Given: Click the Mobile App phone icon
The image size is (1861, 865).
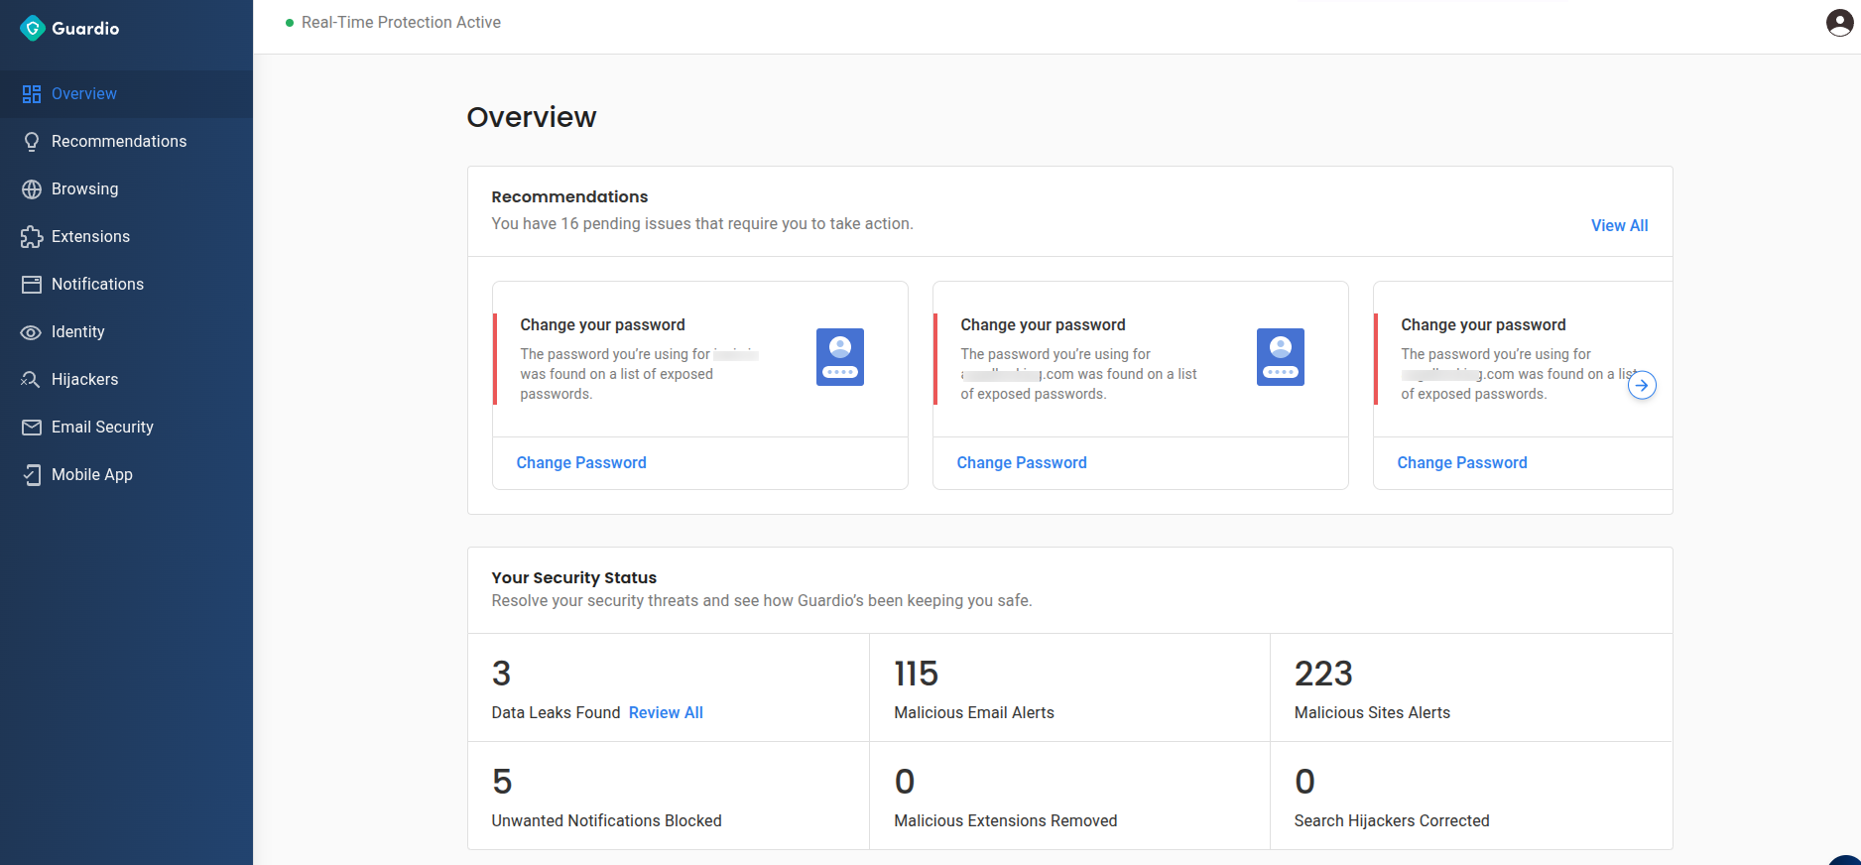Looking at the screenshot, I should [x=32, y=475].
